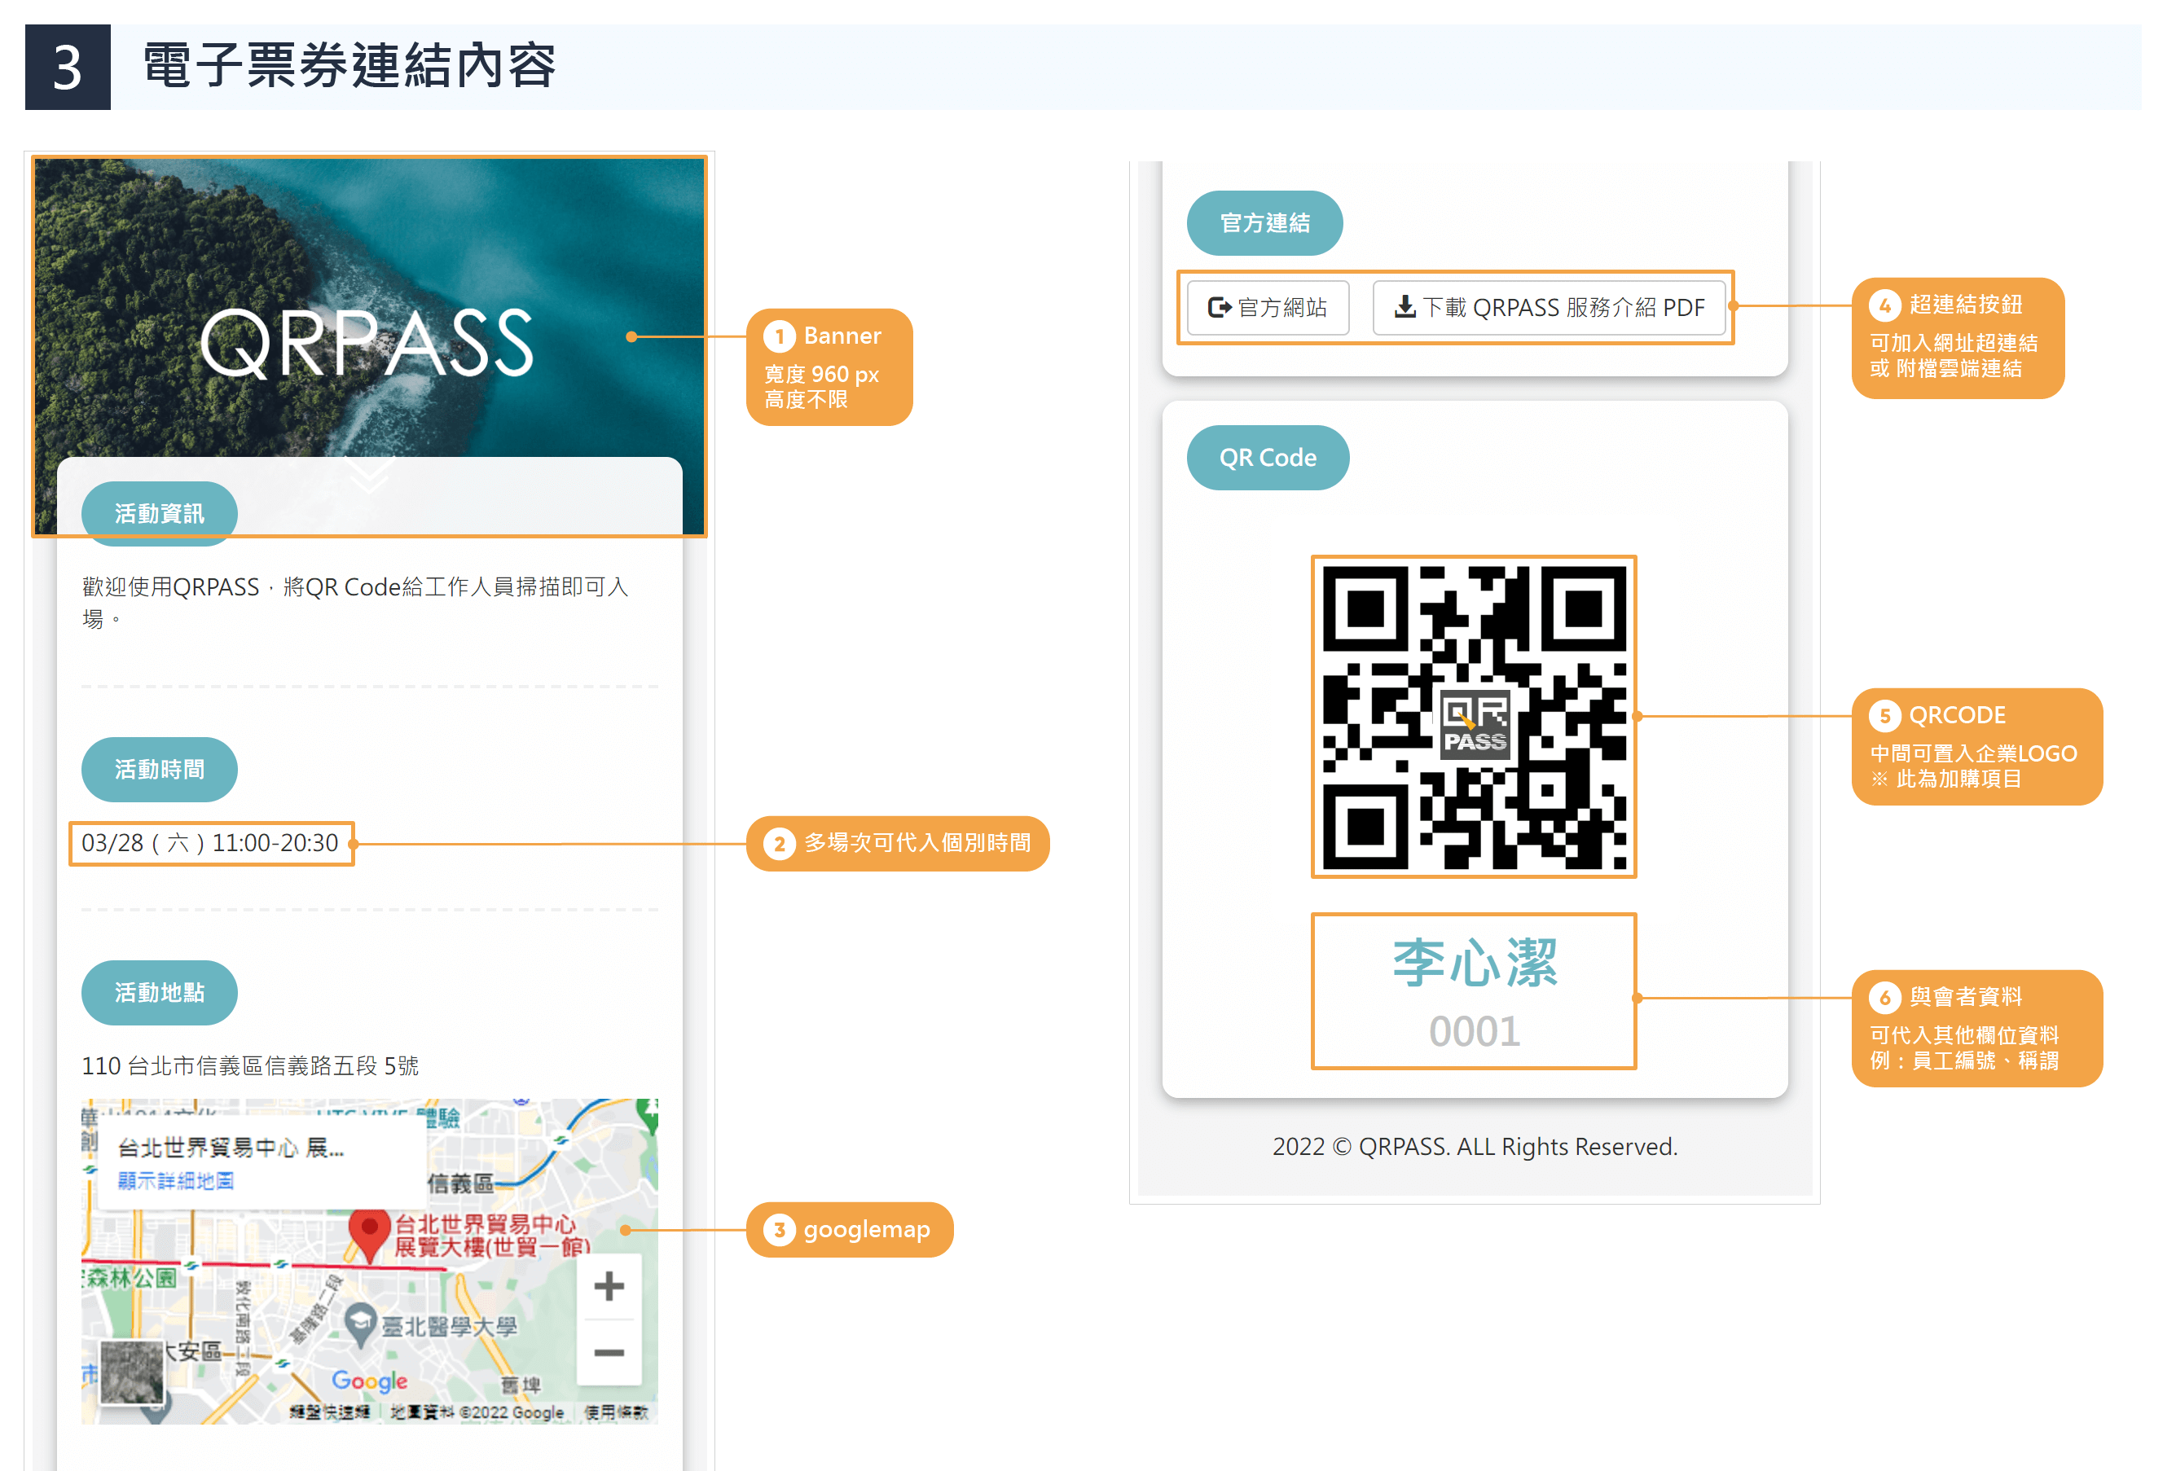Screen dimensions: 2176x1471
Task: Click the QR Code section label
Action: [x=1268, y=457]
